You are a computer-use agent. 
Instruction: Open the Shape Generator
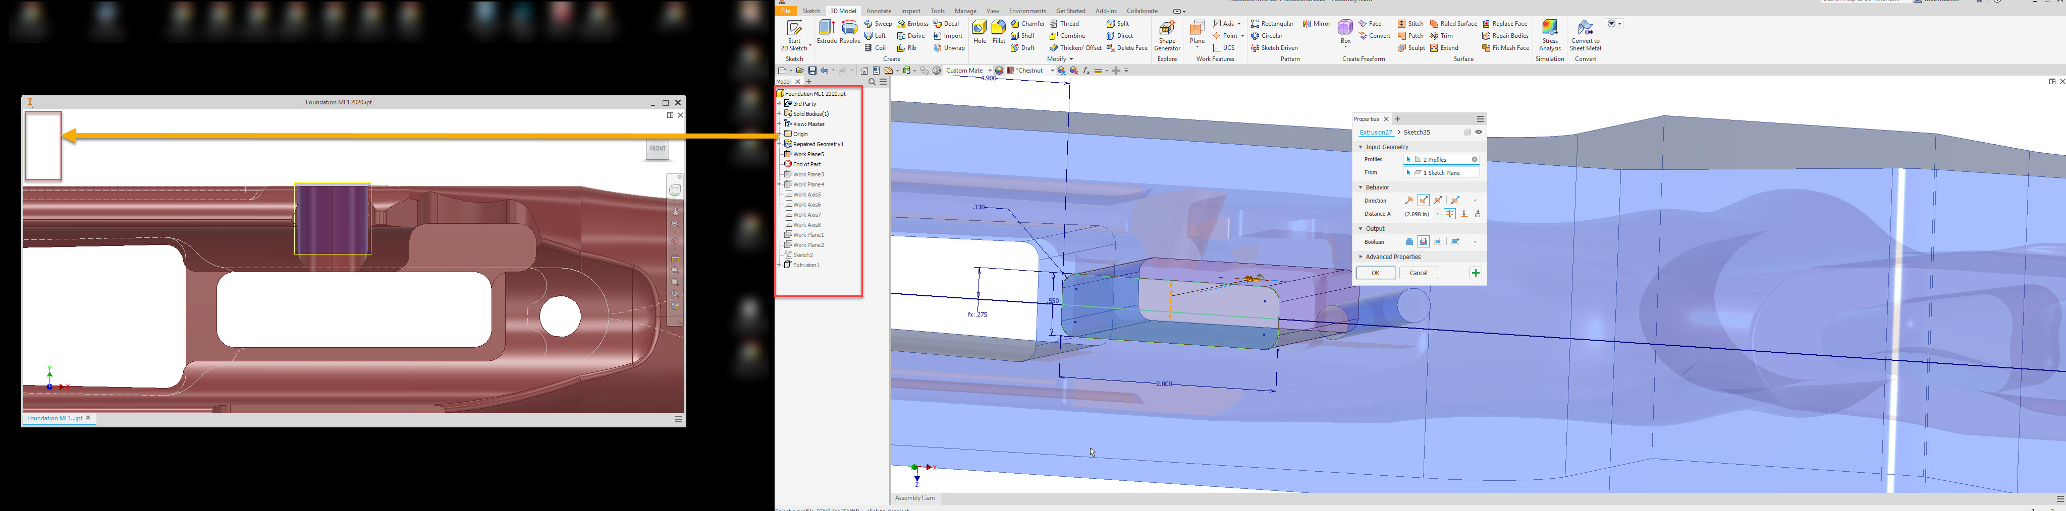pyautogui.click(x=1167, y=36)
